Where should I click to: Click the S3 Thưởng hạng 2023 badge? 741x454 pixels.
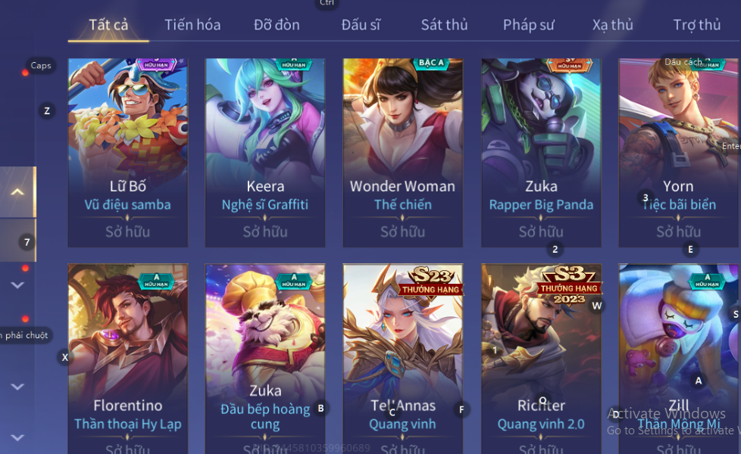click(x=570, y=285)
